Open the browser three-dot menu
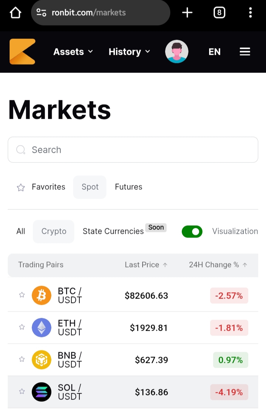 coord(250,13)
